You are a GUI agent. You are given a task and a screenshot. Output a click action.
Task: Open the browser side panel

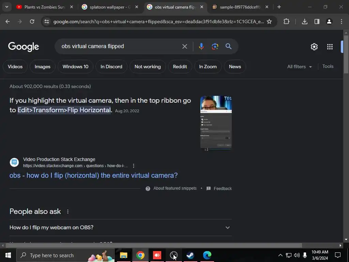(x=317, y=21)
